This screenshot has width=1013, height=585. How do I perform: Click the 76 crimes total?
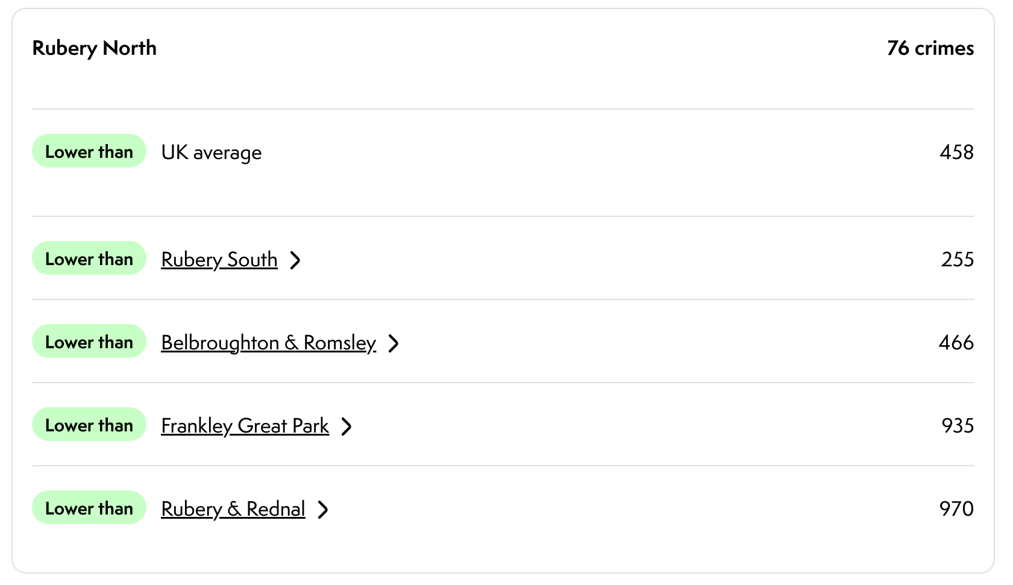[930, 48]
